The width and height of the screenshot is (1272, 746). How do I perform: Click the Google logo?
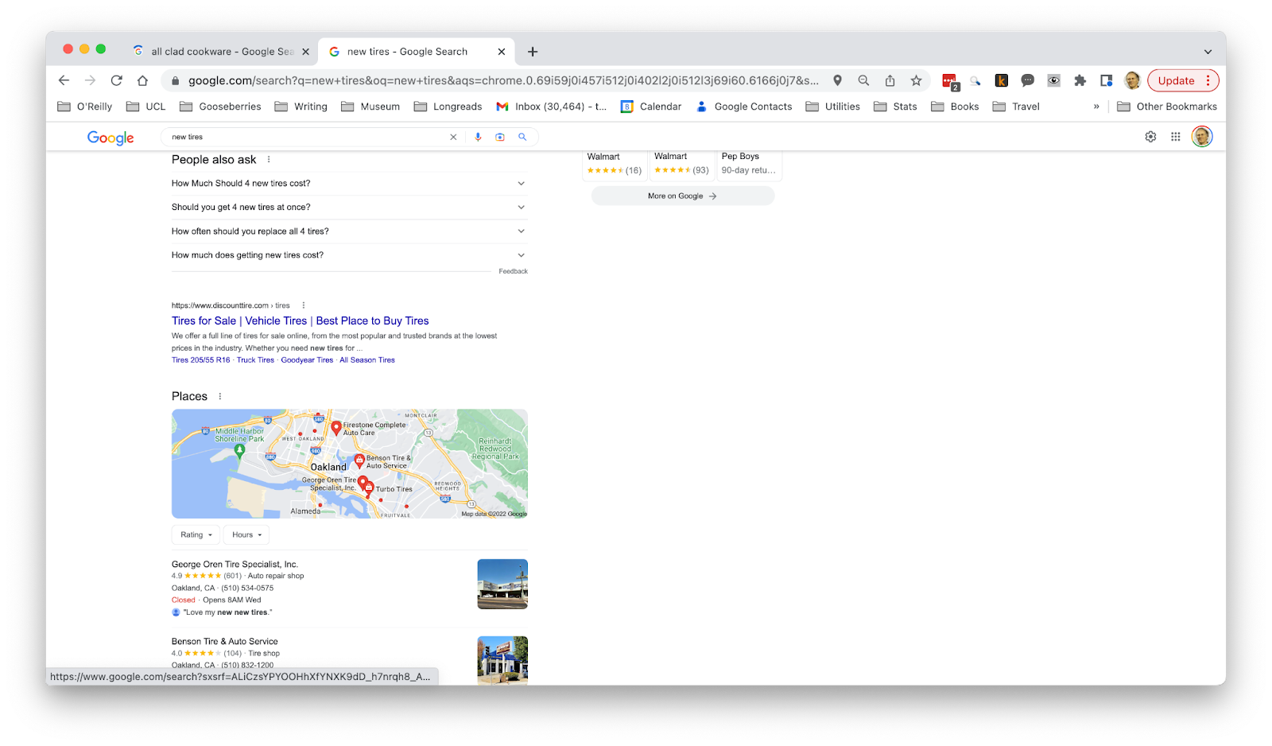click(x=111, y=138)
